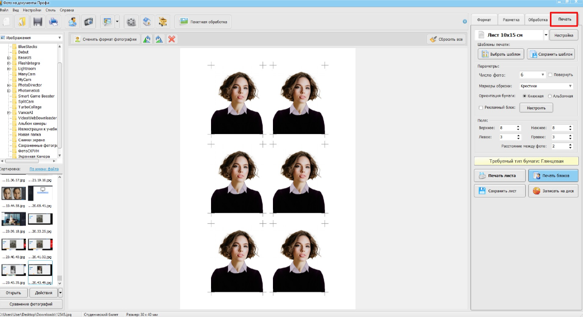This screenshot has width=583, height=317.
Task: Select Альбомная paper orientation
Action: (x=550, y=96)
